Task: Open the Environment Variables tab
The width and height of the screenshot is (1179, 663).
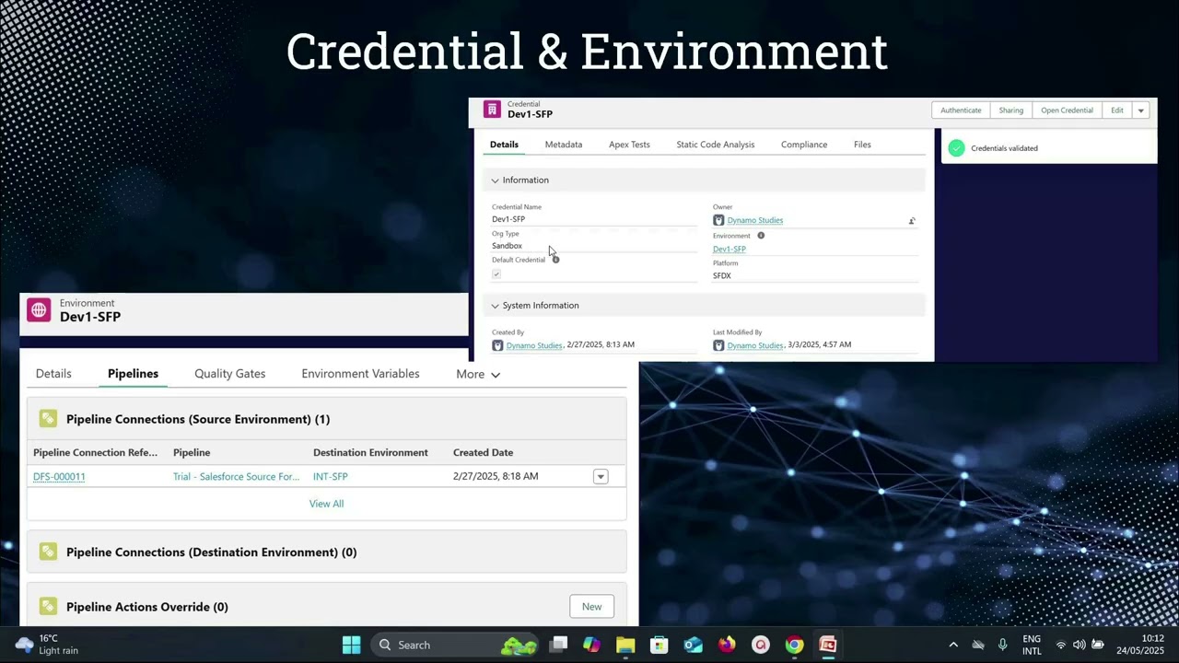Action: point(360,374)
